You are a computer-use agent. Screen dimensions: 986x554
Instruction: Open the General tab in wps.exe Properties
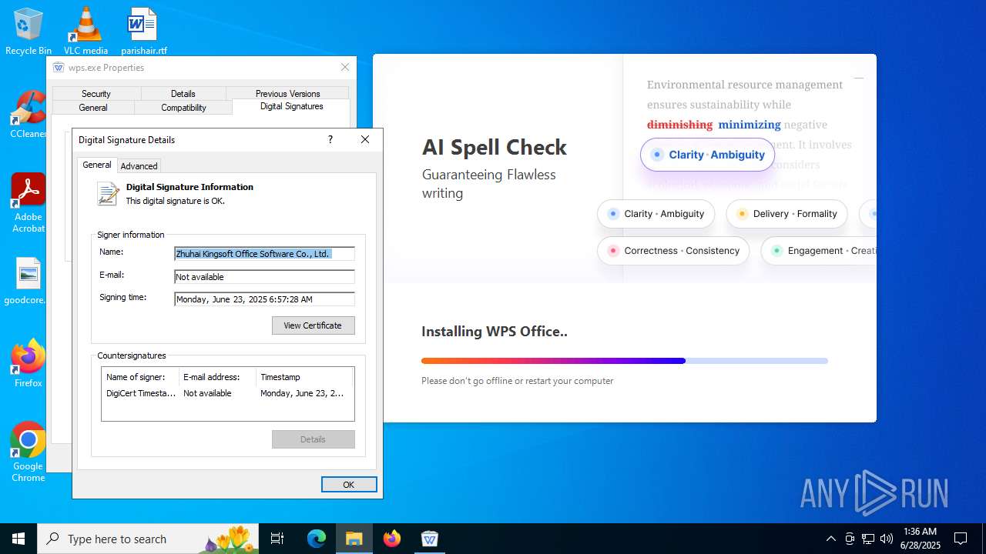tap(93, 108)
